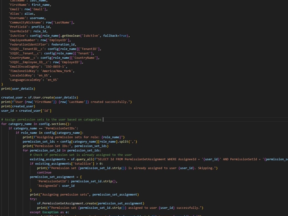Click the 'EmailEncodingKey' dictionary key

25,67
